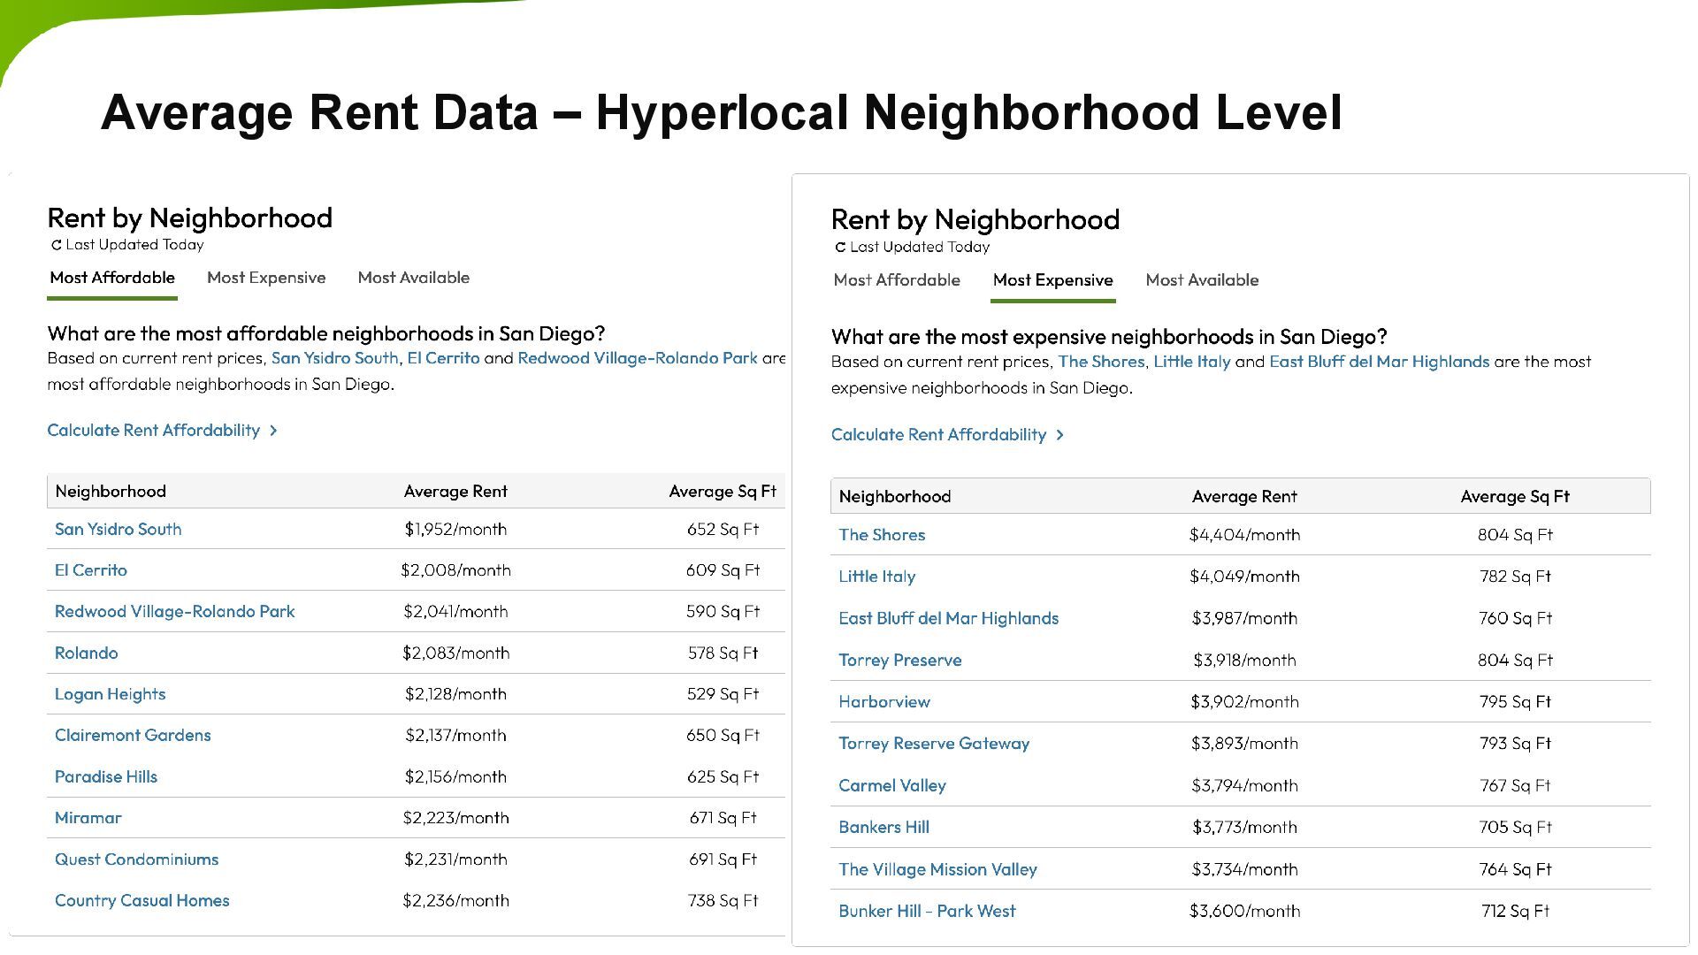The width and height of the screenshot is (1698, 955).
Task: Click left table Average Rent column header
Action: 455,492
